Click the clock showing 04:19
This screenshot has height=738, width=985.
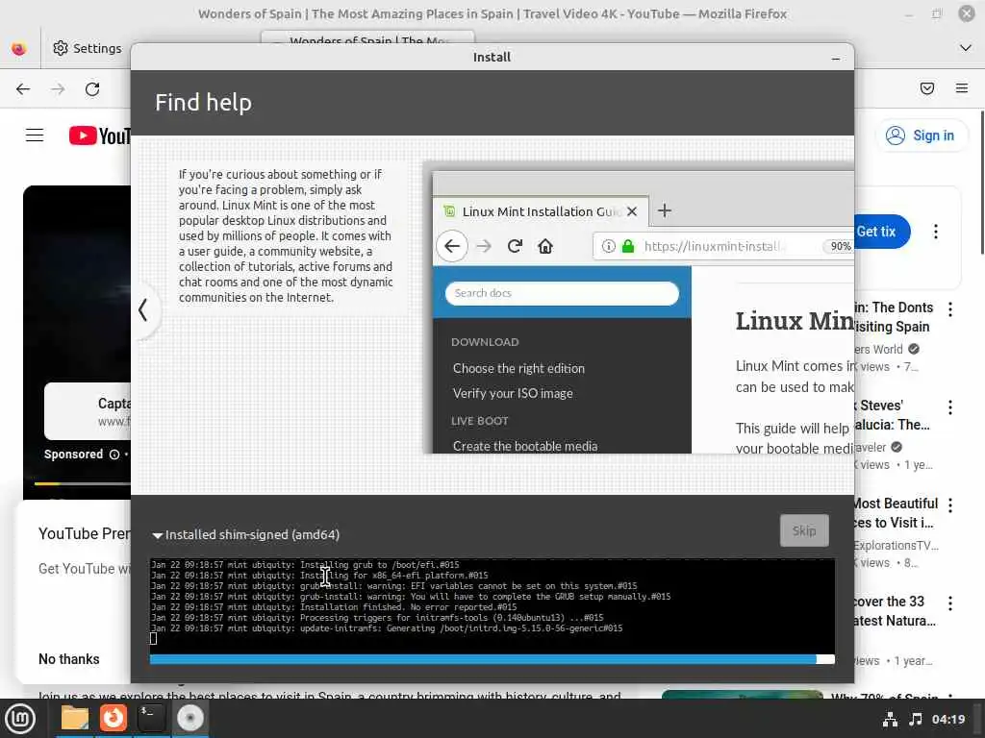[x=948, y=720]
